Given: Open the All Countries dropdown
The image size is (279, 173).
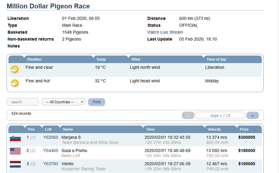Looking at the screenshot, I should (x=63, y=102).
